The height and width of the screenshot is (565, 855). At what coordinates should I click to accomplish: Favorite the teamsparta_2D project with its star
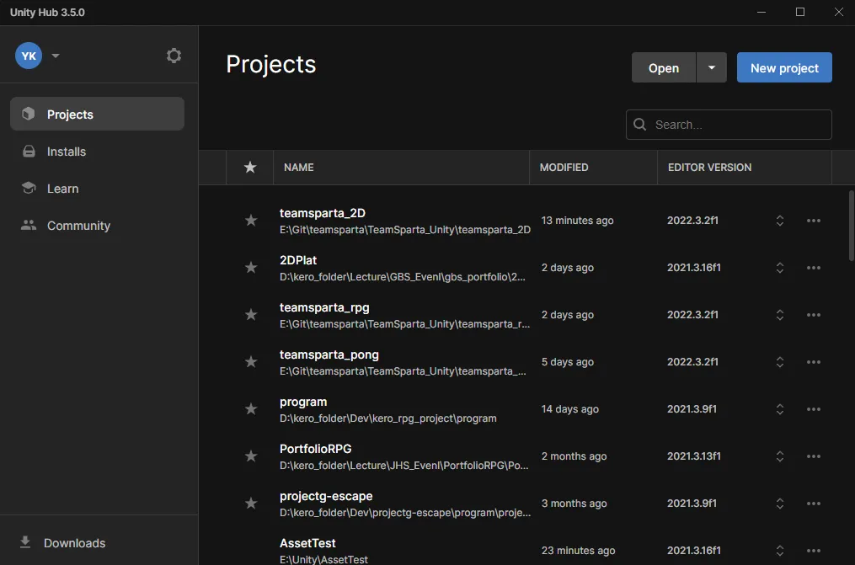pos(251,220)
